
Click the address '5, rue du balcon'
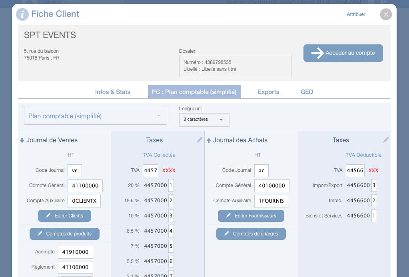41,51
